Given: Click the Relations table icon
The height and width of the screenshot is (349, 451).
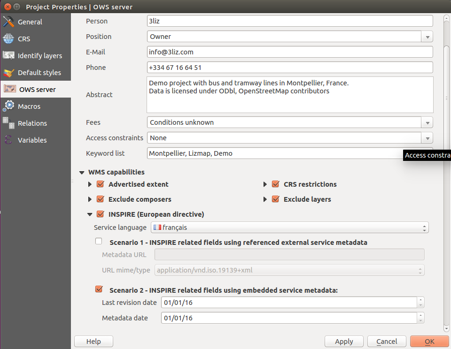Looking at the screenshot, I should [x=8, y=123].
